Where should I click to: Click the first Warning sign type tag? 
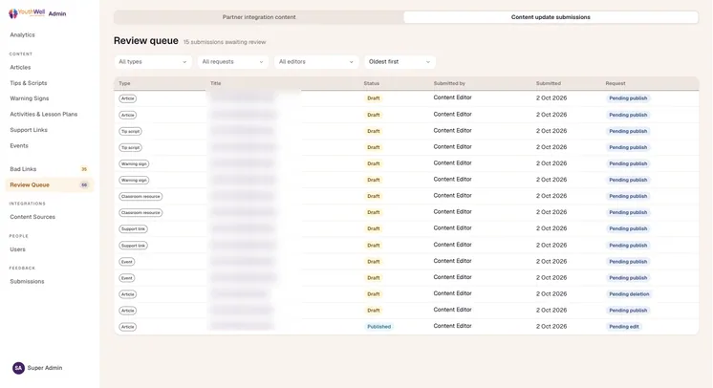point(134,164)
